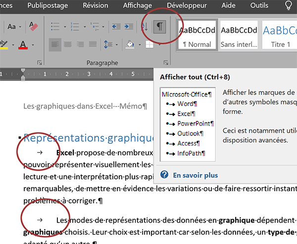Screen dimensions: 297x244
Task: Click the Borders icon
Action: click(x=149, y=45)
